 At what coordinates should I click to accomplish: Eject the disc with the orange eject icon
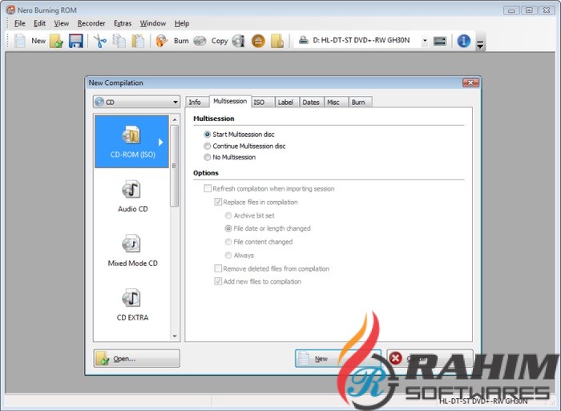coord(258,41)
